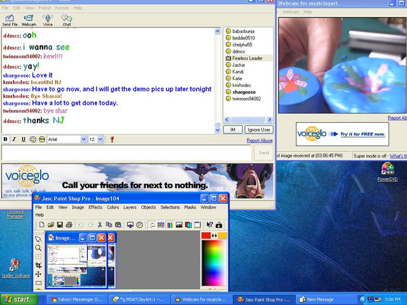
Task: Click the Ignore User button
Action: (259, 130)
